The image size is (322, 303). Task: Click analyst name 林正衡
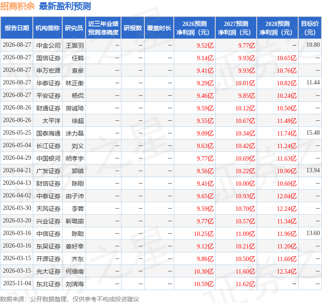pos(75,83)
